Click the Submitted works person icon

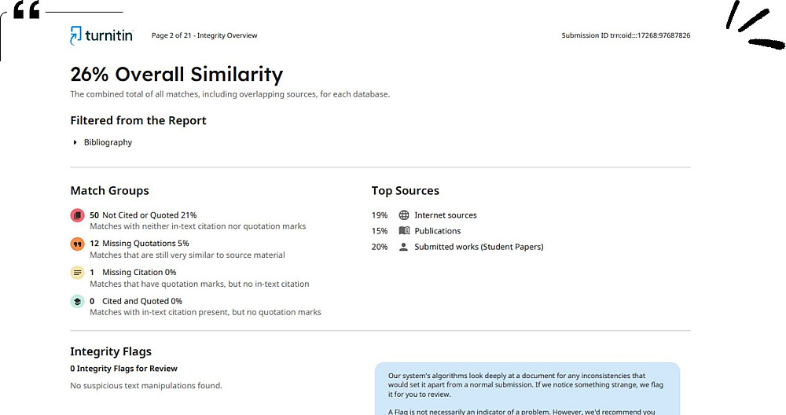(404, 247)
